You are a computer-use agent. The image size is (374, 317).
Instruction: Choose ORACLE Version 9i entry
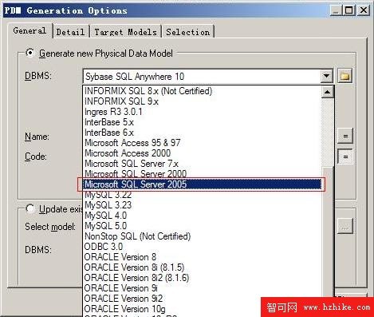point(202,288)
